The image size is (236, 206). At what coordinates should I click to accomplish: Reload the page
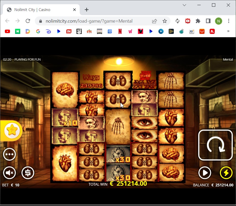[x=28, y=21]
